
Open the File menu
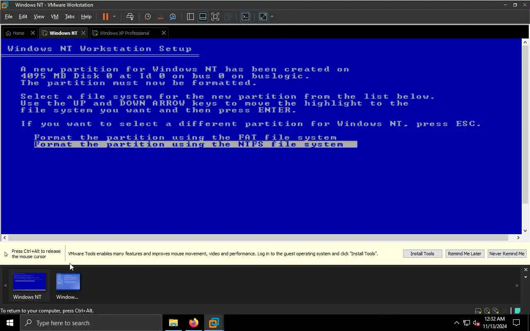click(x=9, y=17)
